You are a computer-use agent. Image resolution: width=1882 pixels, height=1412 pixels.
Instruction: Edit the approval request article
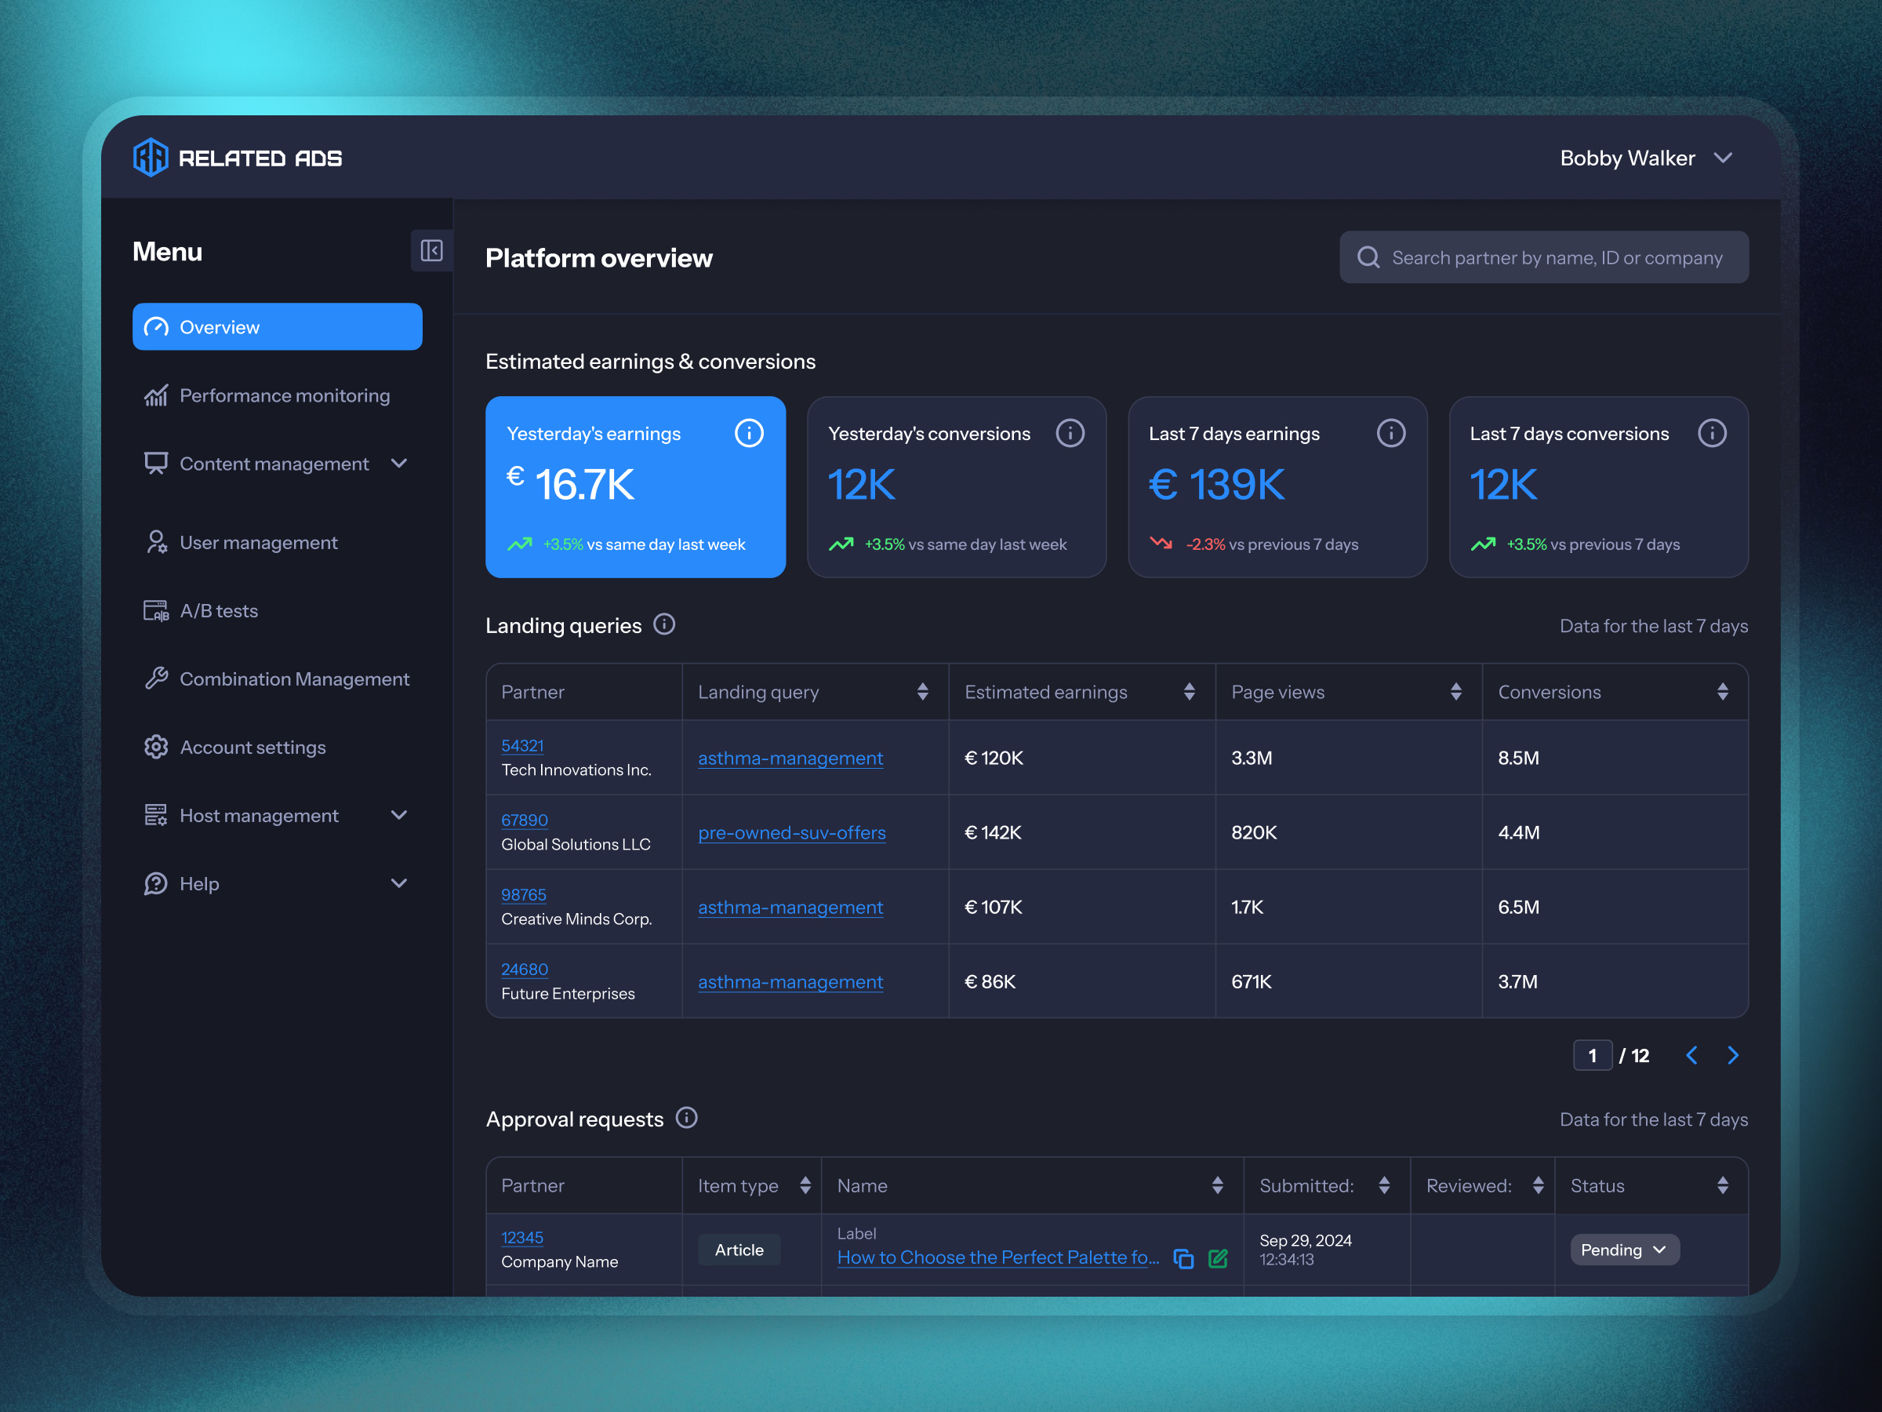1218,1259
